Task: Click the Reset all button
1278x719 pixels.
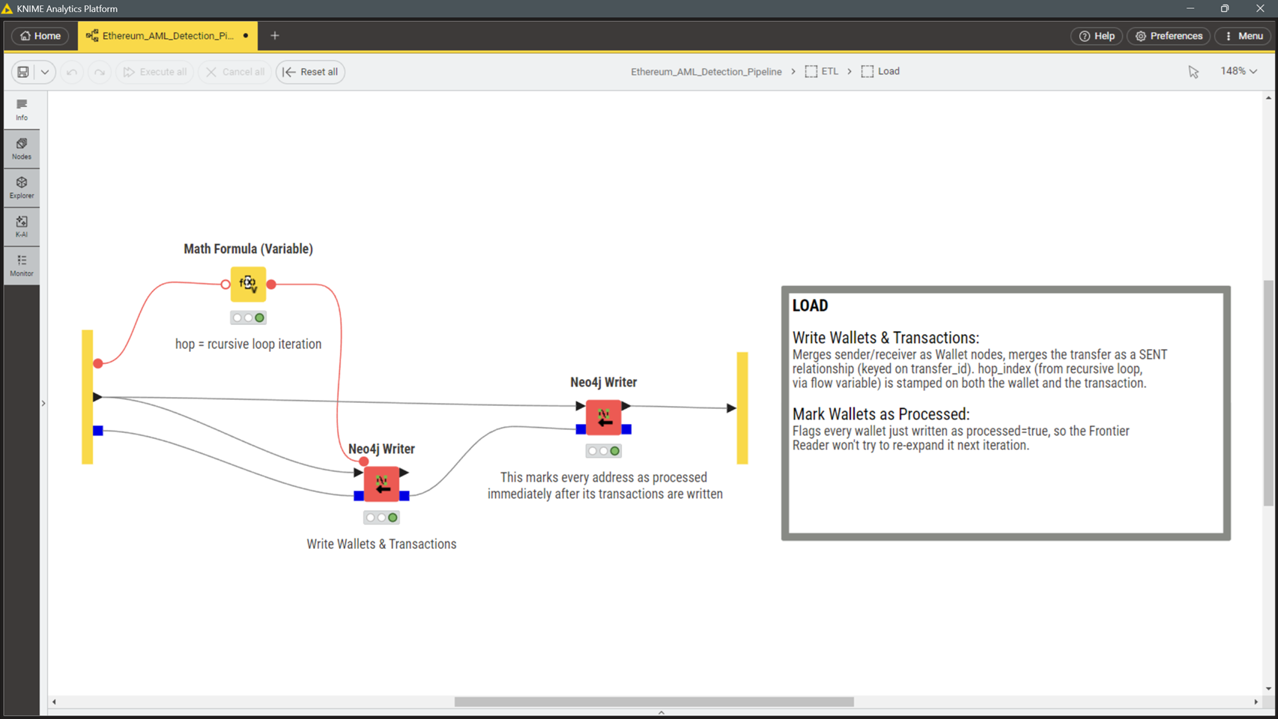Action: 310,72
